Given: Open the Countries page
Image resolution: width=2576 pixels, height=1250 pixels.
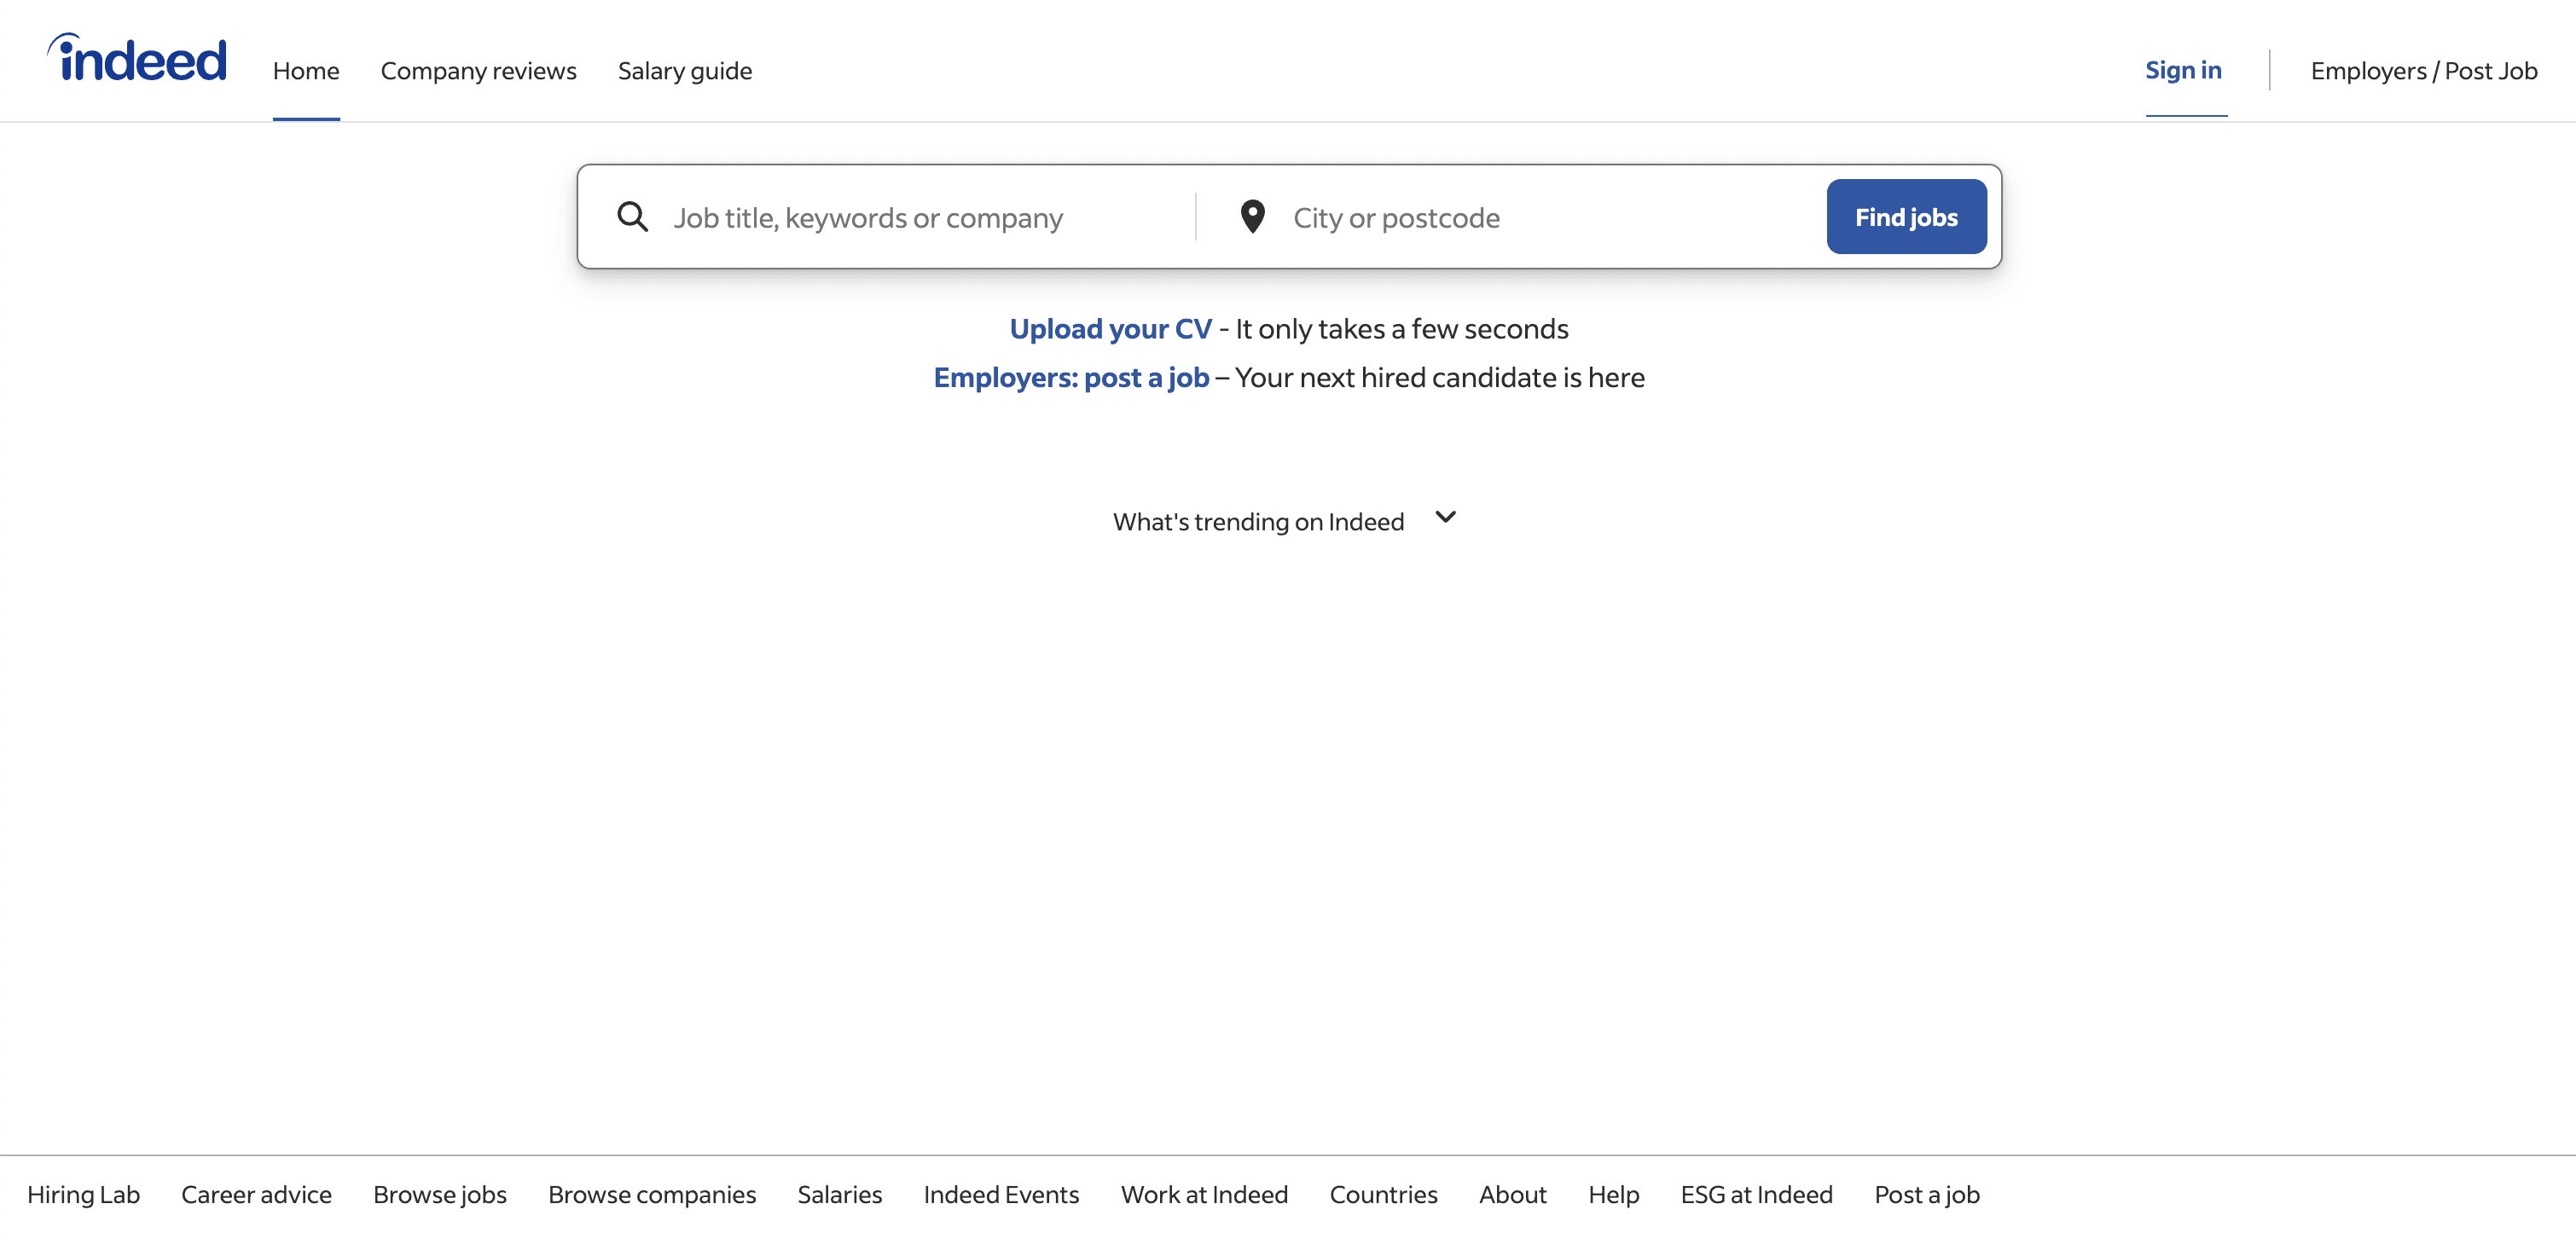Looking at the screenshot, I should click(x=1383, y=1194).
